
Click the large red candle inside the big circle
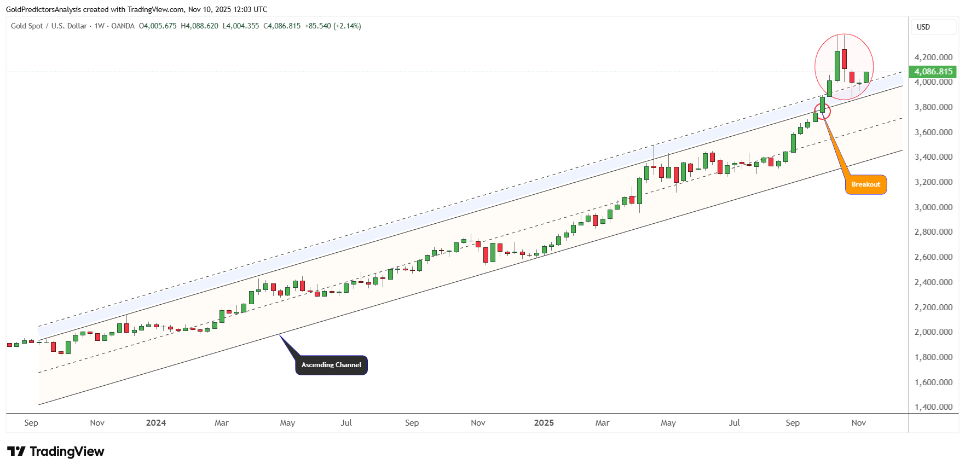point(844,59)
